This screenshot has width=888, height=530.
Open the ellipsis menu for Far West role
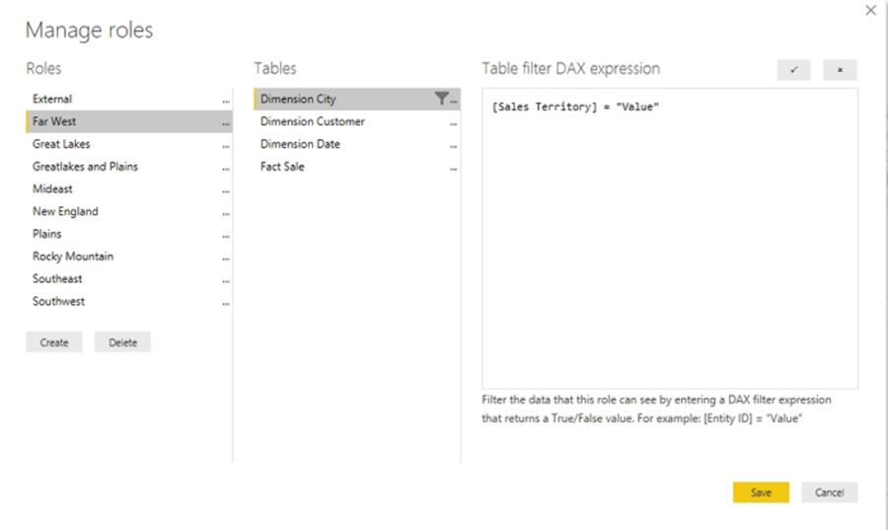227,122
